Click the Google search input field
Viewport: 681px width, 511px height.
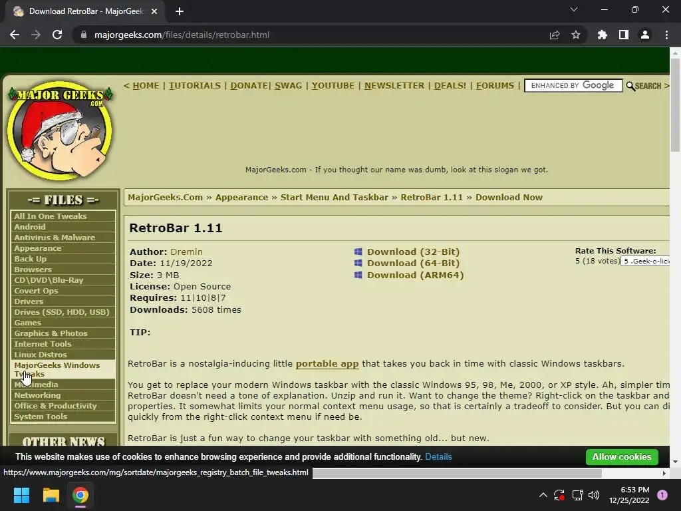573,86
